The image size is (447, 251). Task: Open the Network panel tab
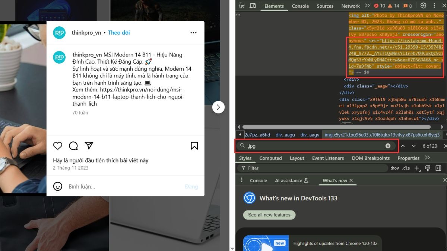coord(351,6)
